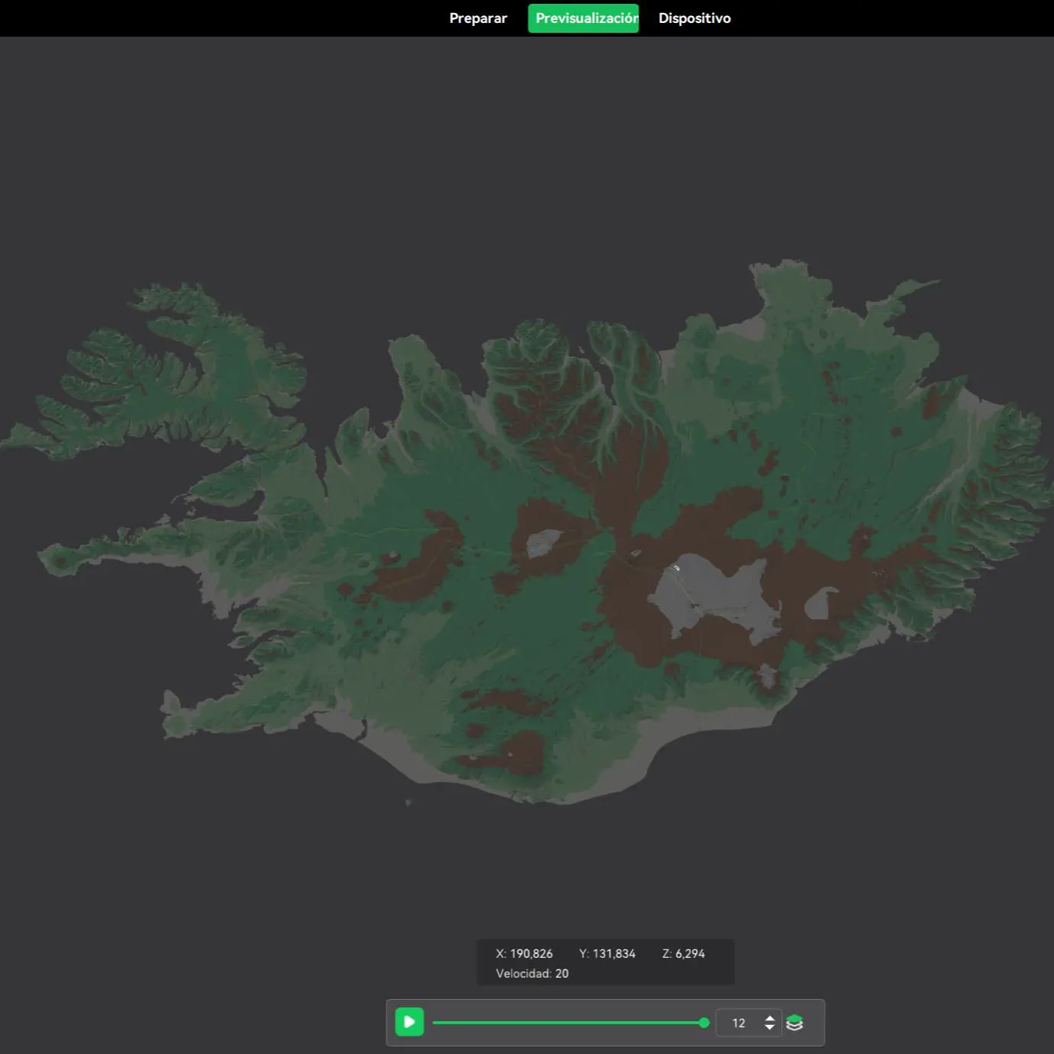
Task: Increase the layer number with up arrow
Action: tap(770, 1018)
